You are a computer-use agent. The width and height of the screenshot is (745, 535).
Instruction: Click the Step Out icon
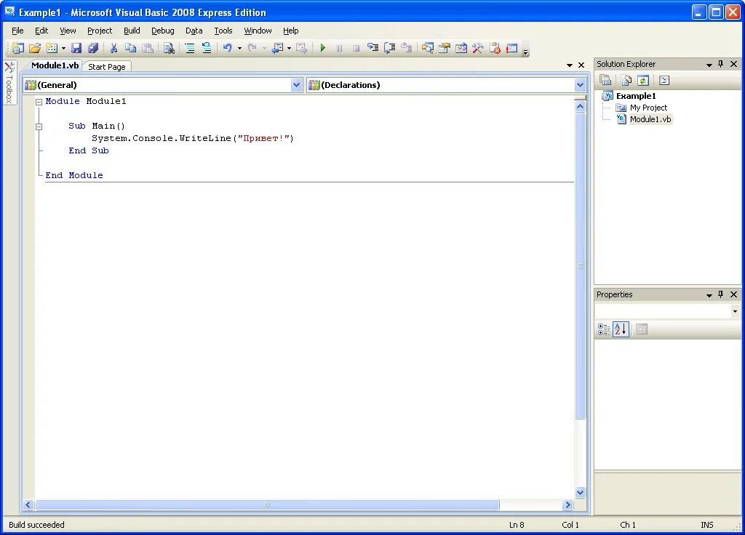click(406, 48)
